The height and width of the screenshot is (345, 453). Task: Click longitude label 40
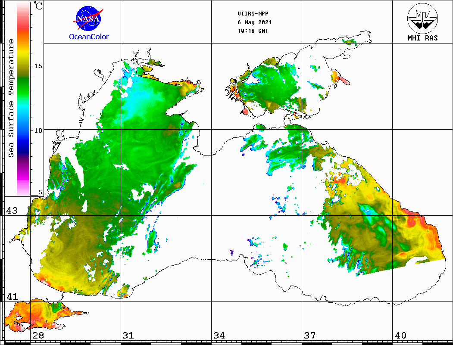tap(400, 336)
